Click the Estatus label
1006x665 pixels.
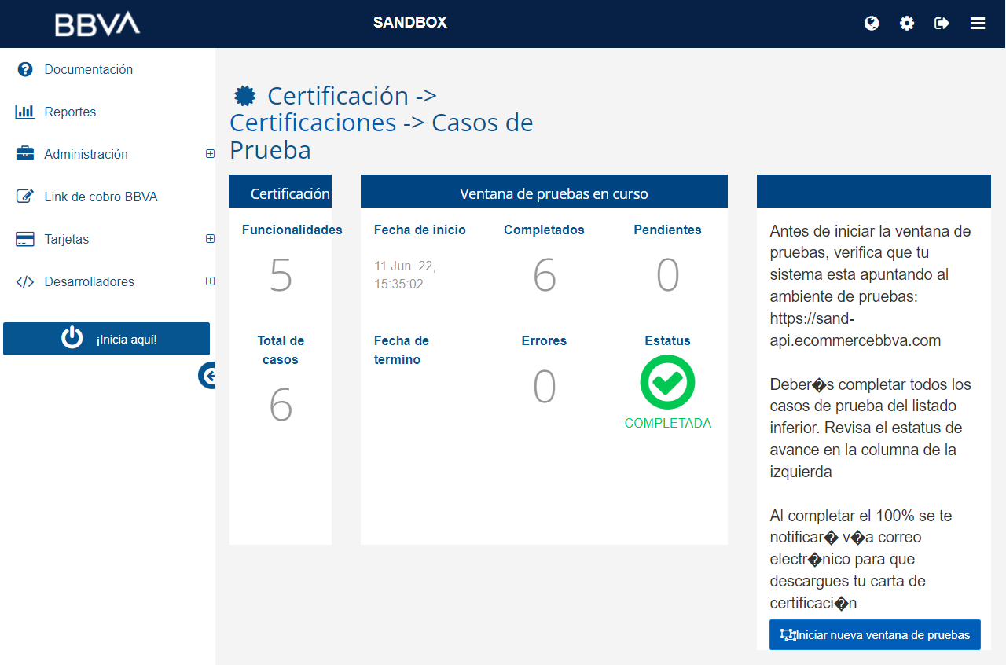point(667,341)
